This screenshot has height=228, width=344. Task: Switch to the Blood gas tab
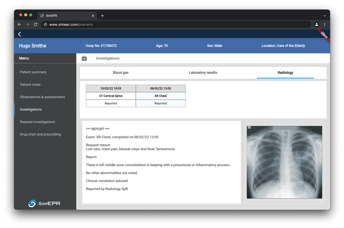click(121, 73)
